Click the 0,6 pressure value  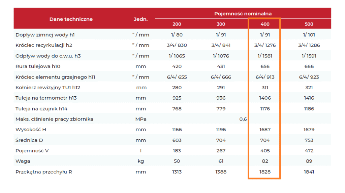[243, 119]
